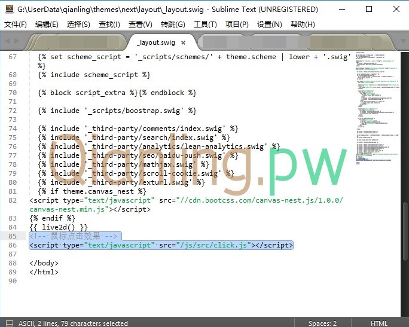Screen dimensions: 409x327
Task: Click the 'if theme.canvas_nest' line
Action: pos(92,191)
